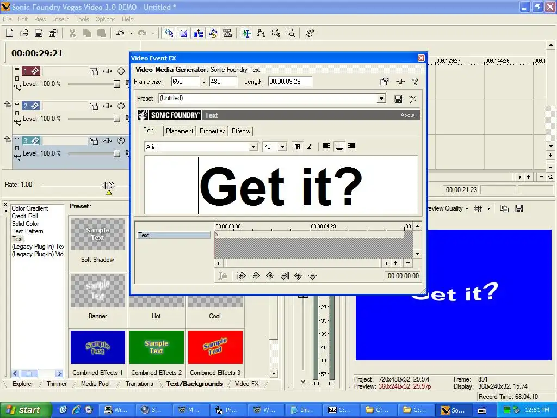
Task: Go to the previous keyframe
Action: [x=256, y=276]
